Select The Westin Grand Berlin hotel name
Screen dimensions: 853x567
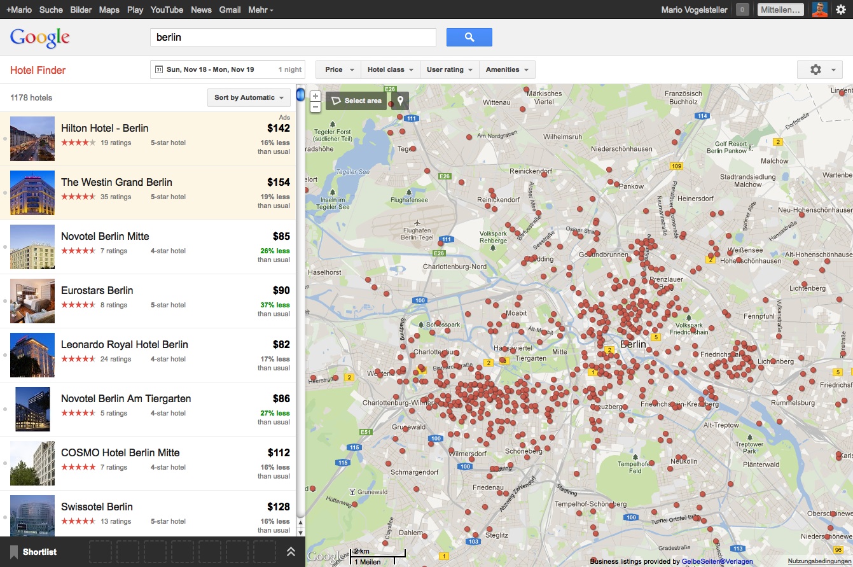(116, 182)
